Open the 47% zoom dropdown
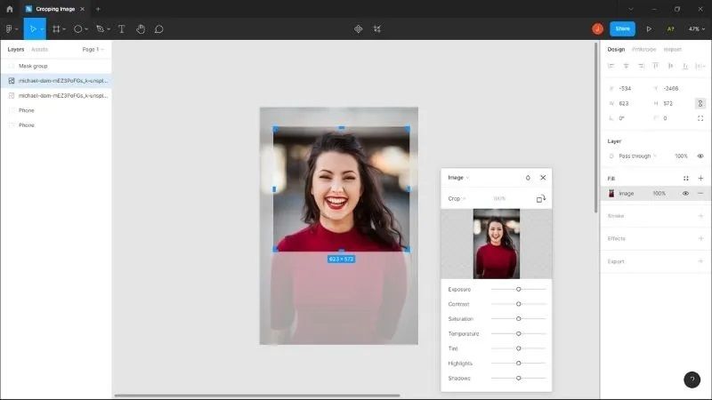The width and height of the screenshot is (712, 400). pyautogui.click(x=694, y=28)
